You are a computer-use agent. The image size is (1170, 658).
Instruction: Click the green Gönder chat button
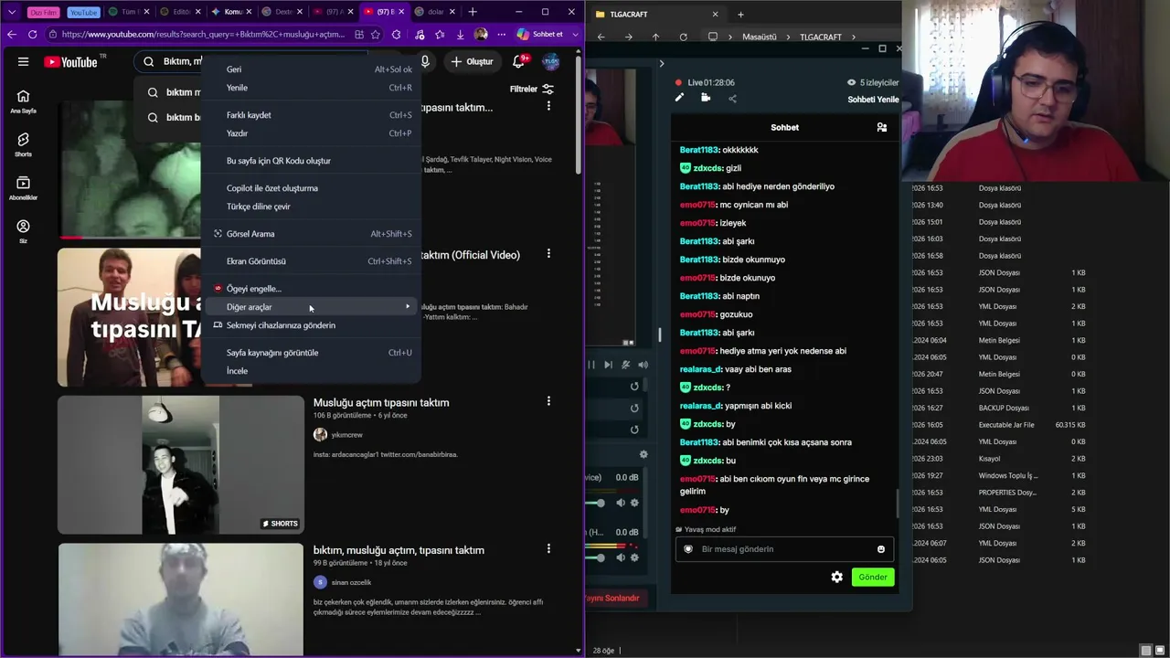point(872,577)
